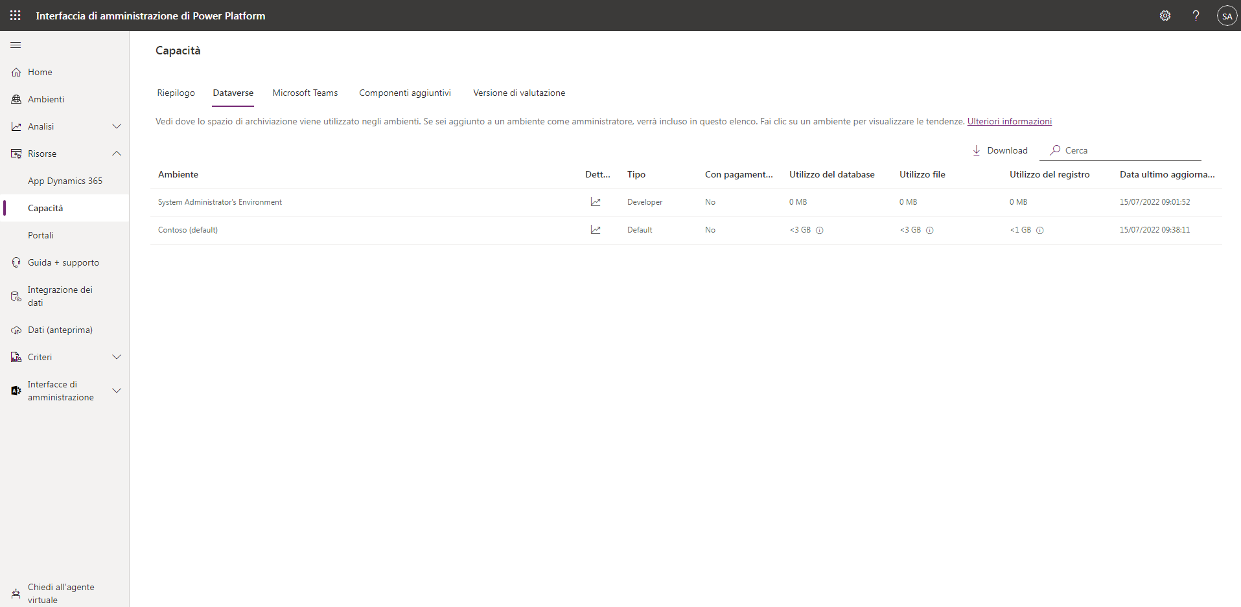Screen dimensions: 1241x607
Task: Select Contoso (default) row name
Action: [x=188, y=230]
